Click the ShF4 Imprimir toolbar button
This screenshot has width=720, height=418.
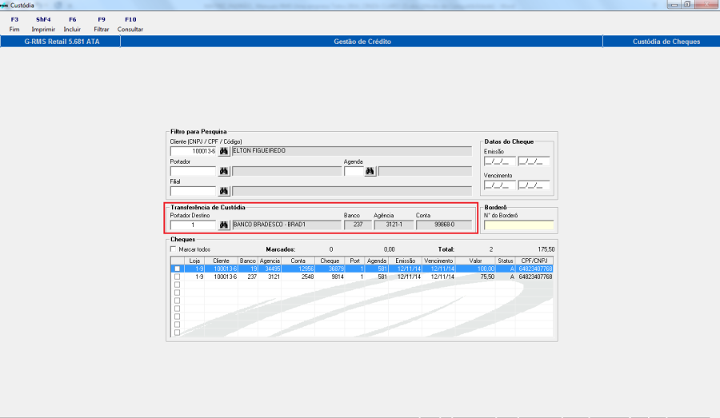click(x=43, y=24)
